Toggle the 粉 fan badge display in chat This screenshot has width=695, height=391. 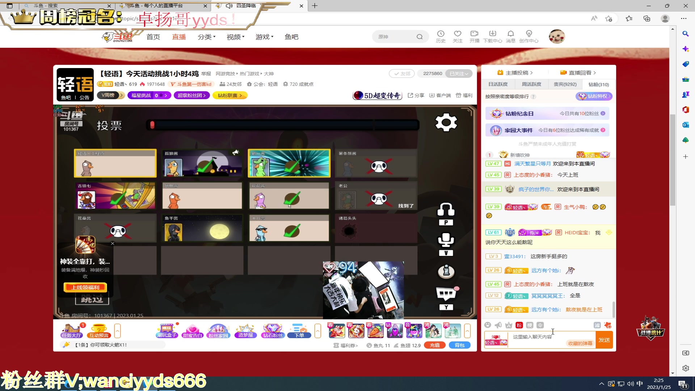519,325
